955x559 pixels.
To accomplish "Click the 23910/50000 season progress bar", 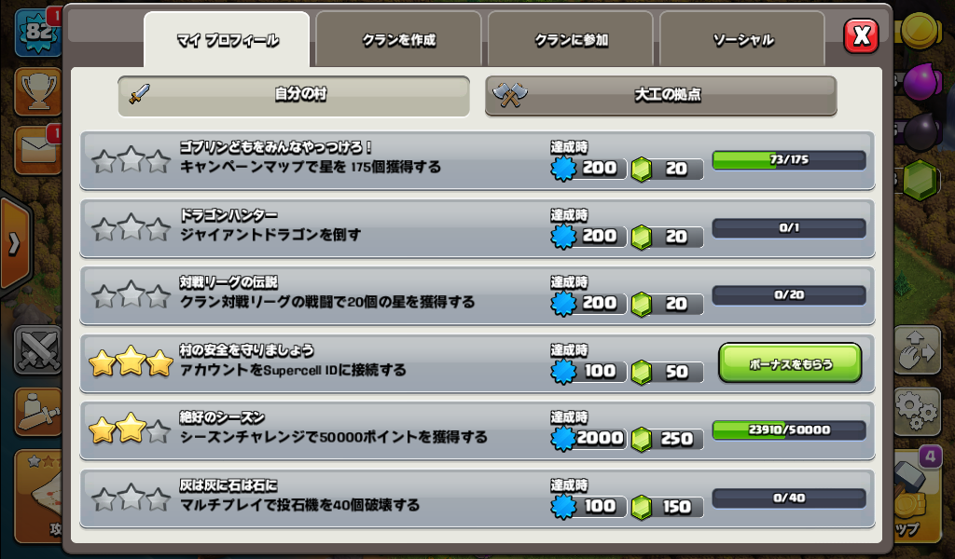I will point(789,430).
